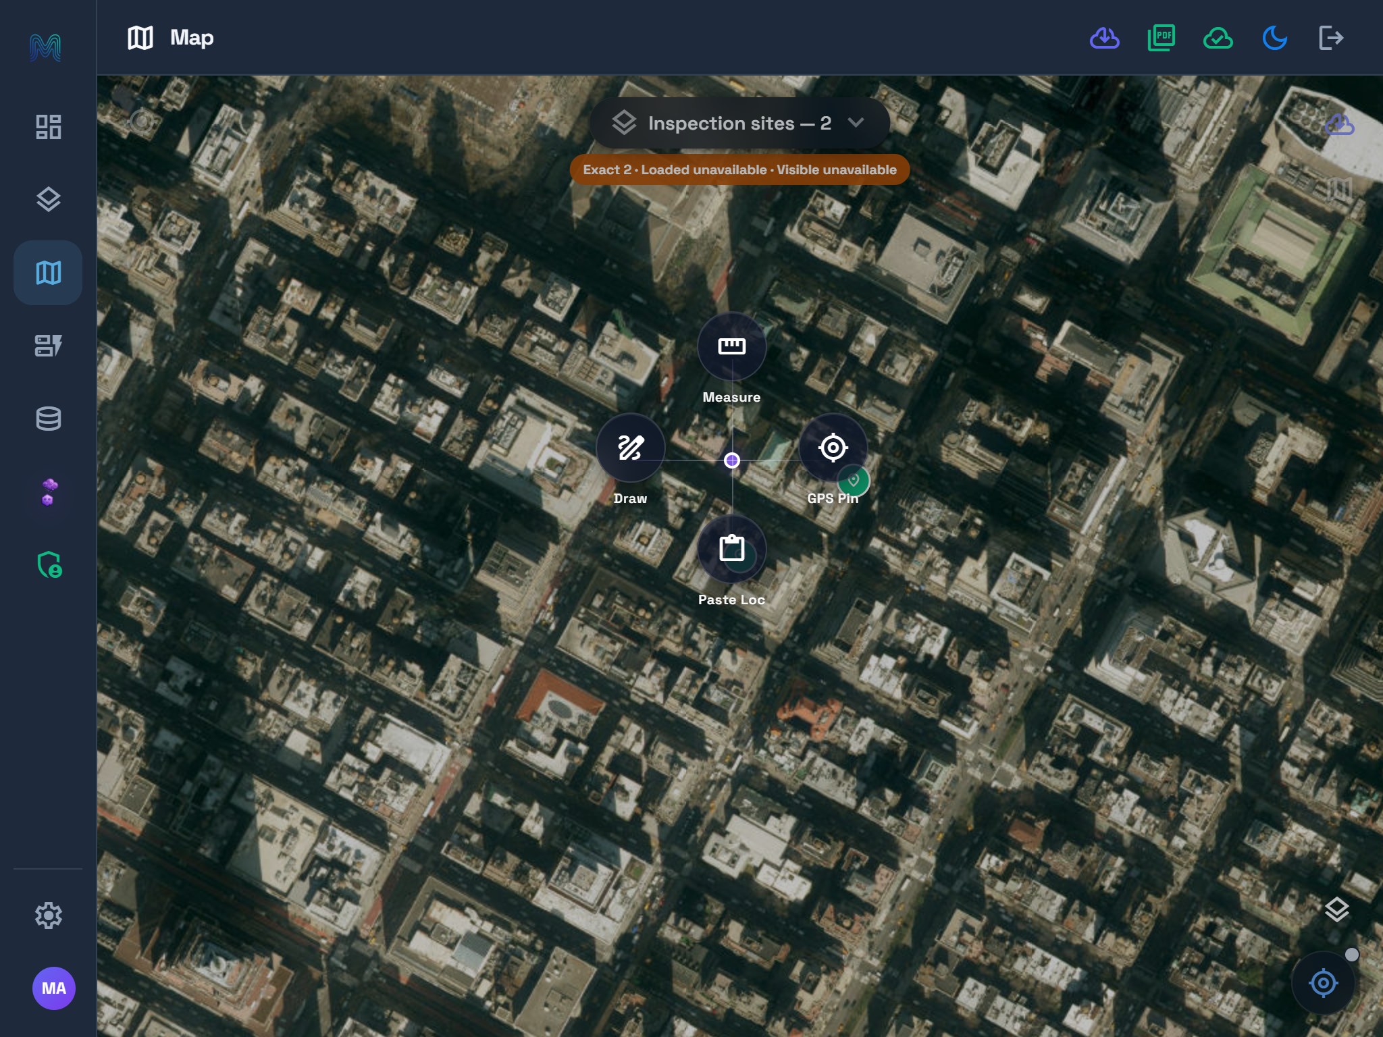Viewport: 1383px width, 1037px height.
Task: Click the green cloud check sync icon
Action: tap(1218, 38)
